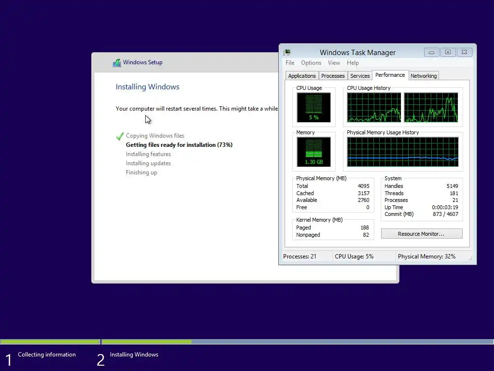This screenshot has width=494, height=371.
Task: Switch to the Networking tab
Action: click(x=424, y=76)
